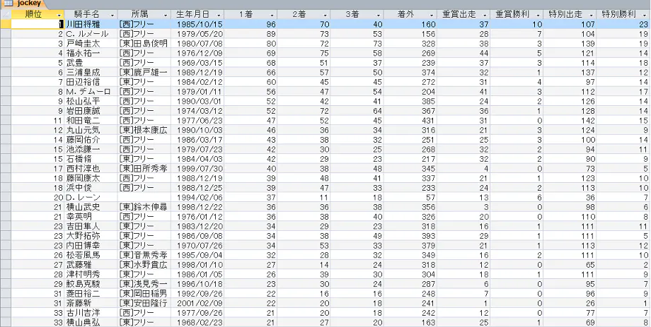Click birthdate cell 1994/02/06
Screen dimensions: 651x327
point(197,197)
